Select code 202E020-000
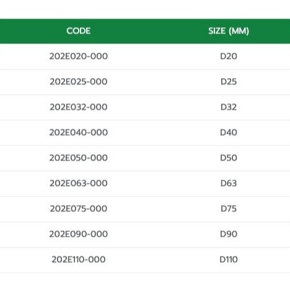The image size is (290, 290). 79,56
